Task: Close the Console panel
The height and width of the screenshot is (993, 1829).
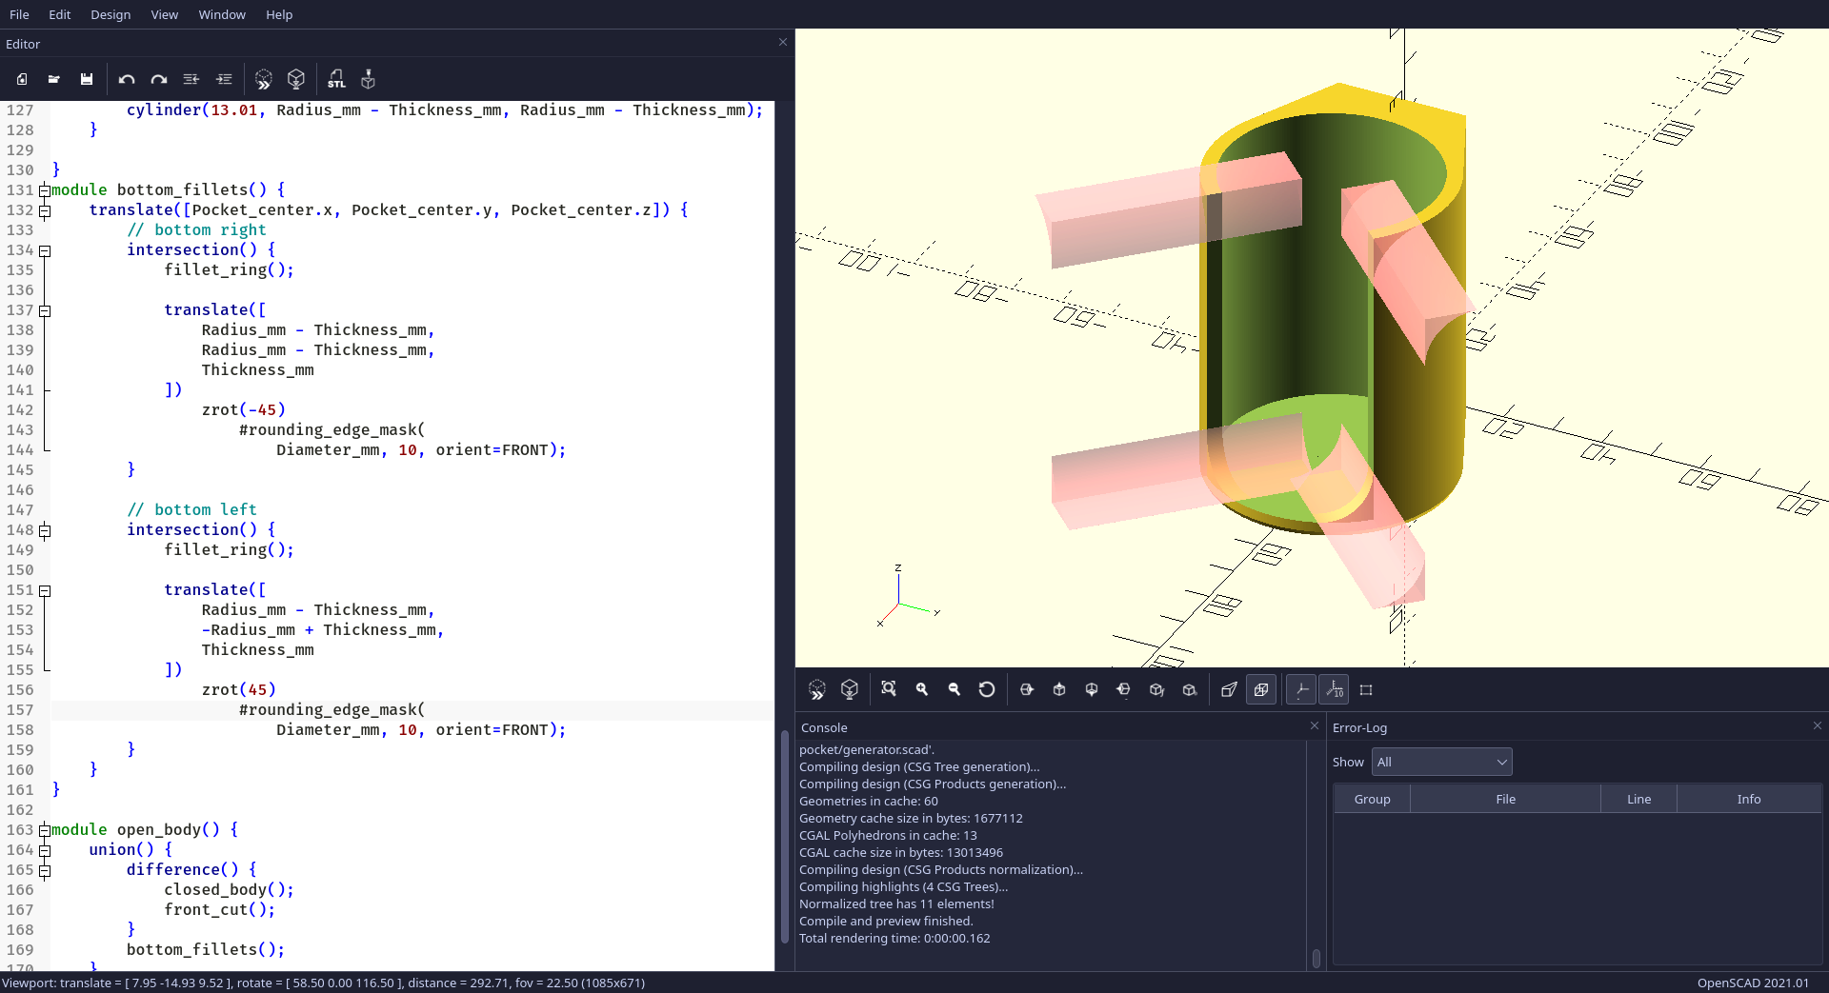Action: click(x=1315, y=725)
